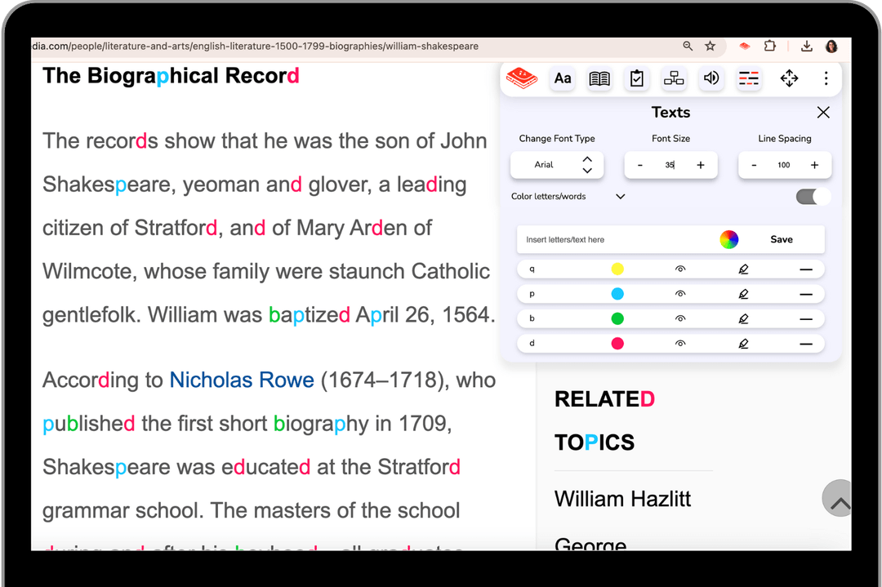
Task: Click the Save button
Action: point(781,239)
